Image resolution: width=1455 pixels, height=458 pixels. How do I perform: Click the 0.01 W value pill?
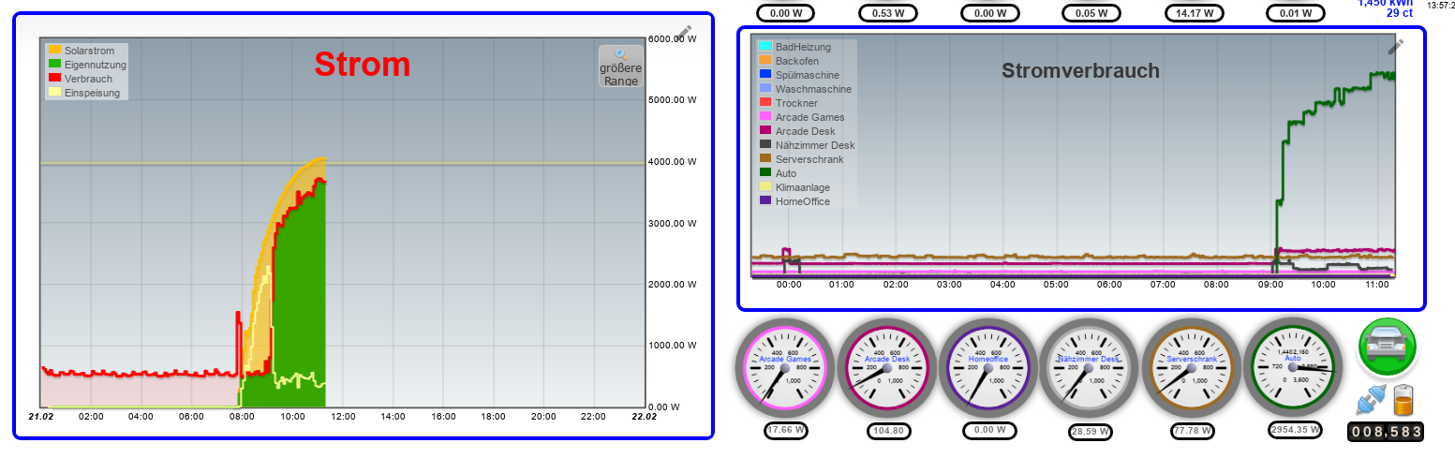pos(1295,13)
